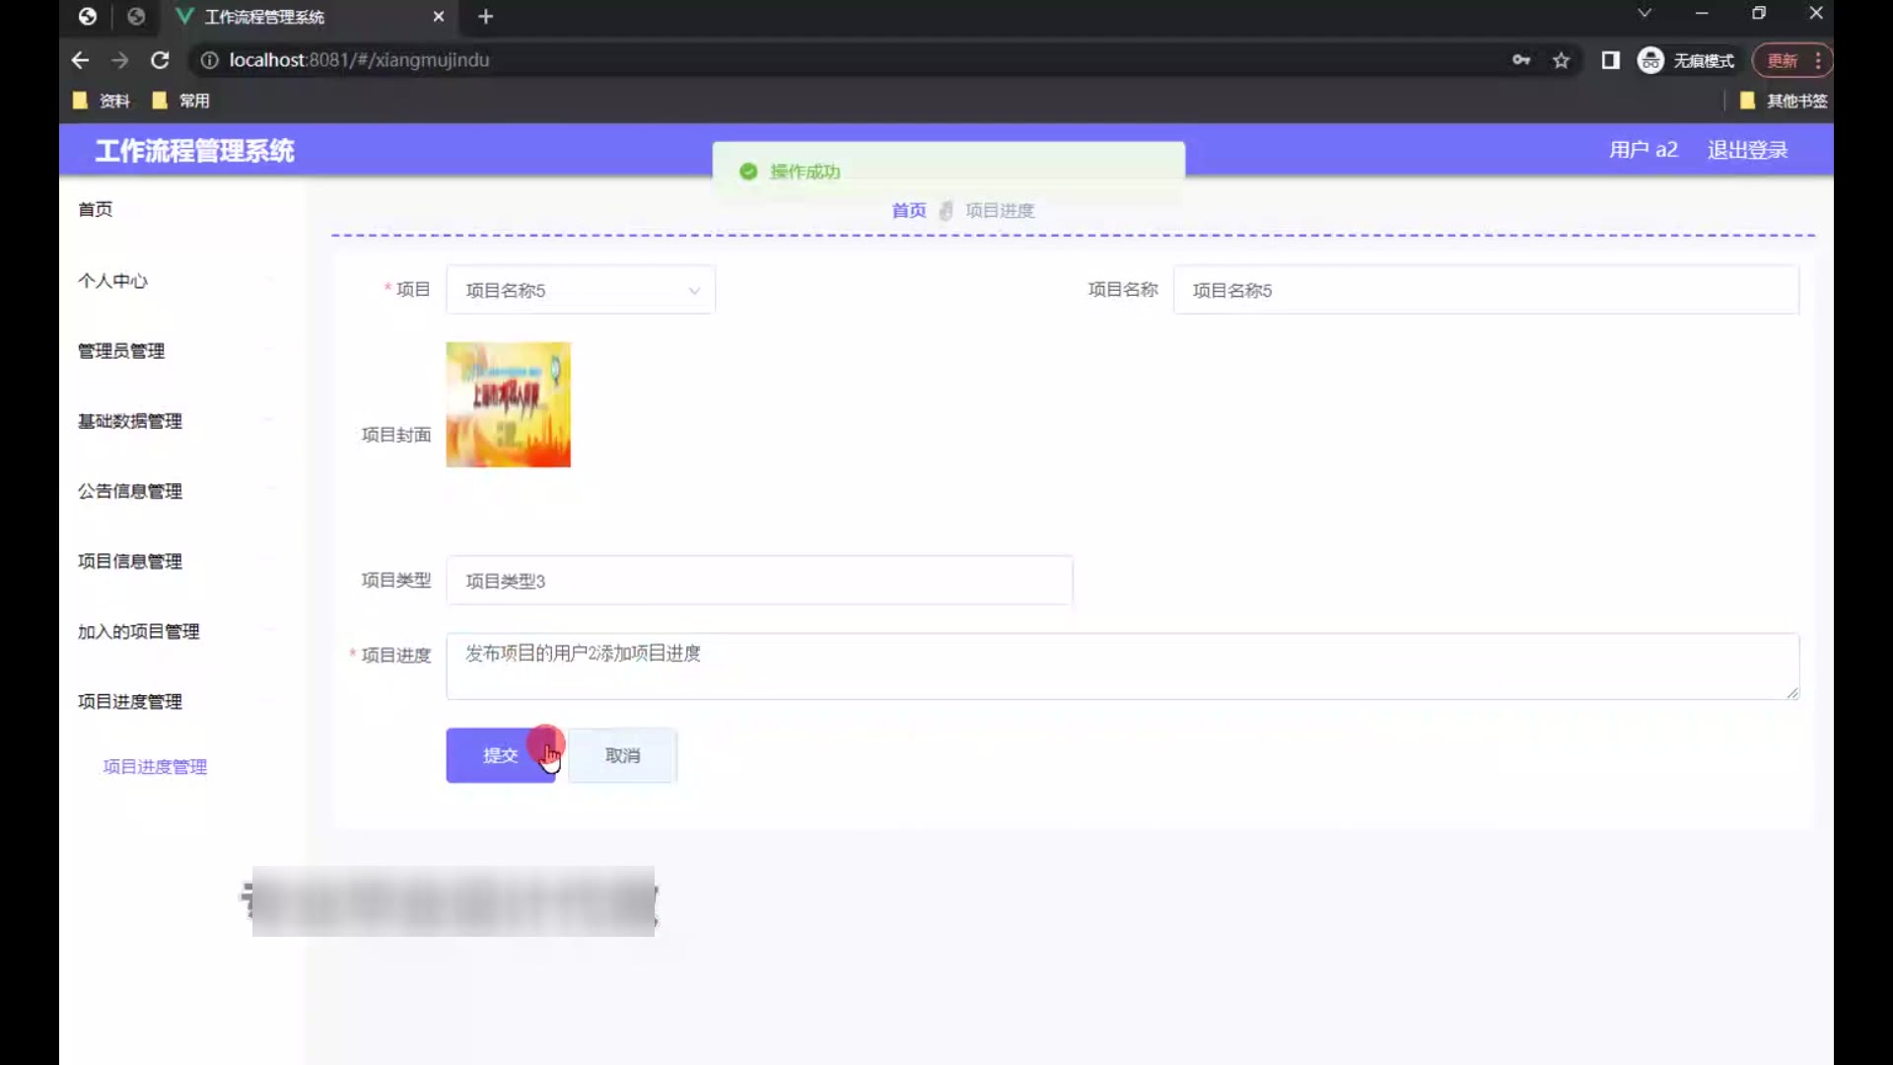Click the bookmark star icon

click(x=1561, y=60)
